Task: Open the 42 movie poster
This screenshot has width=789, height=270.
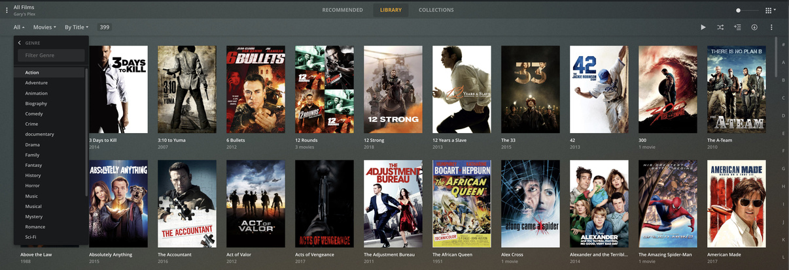Action: tap(599, 89)
